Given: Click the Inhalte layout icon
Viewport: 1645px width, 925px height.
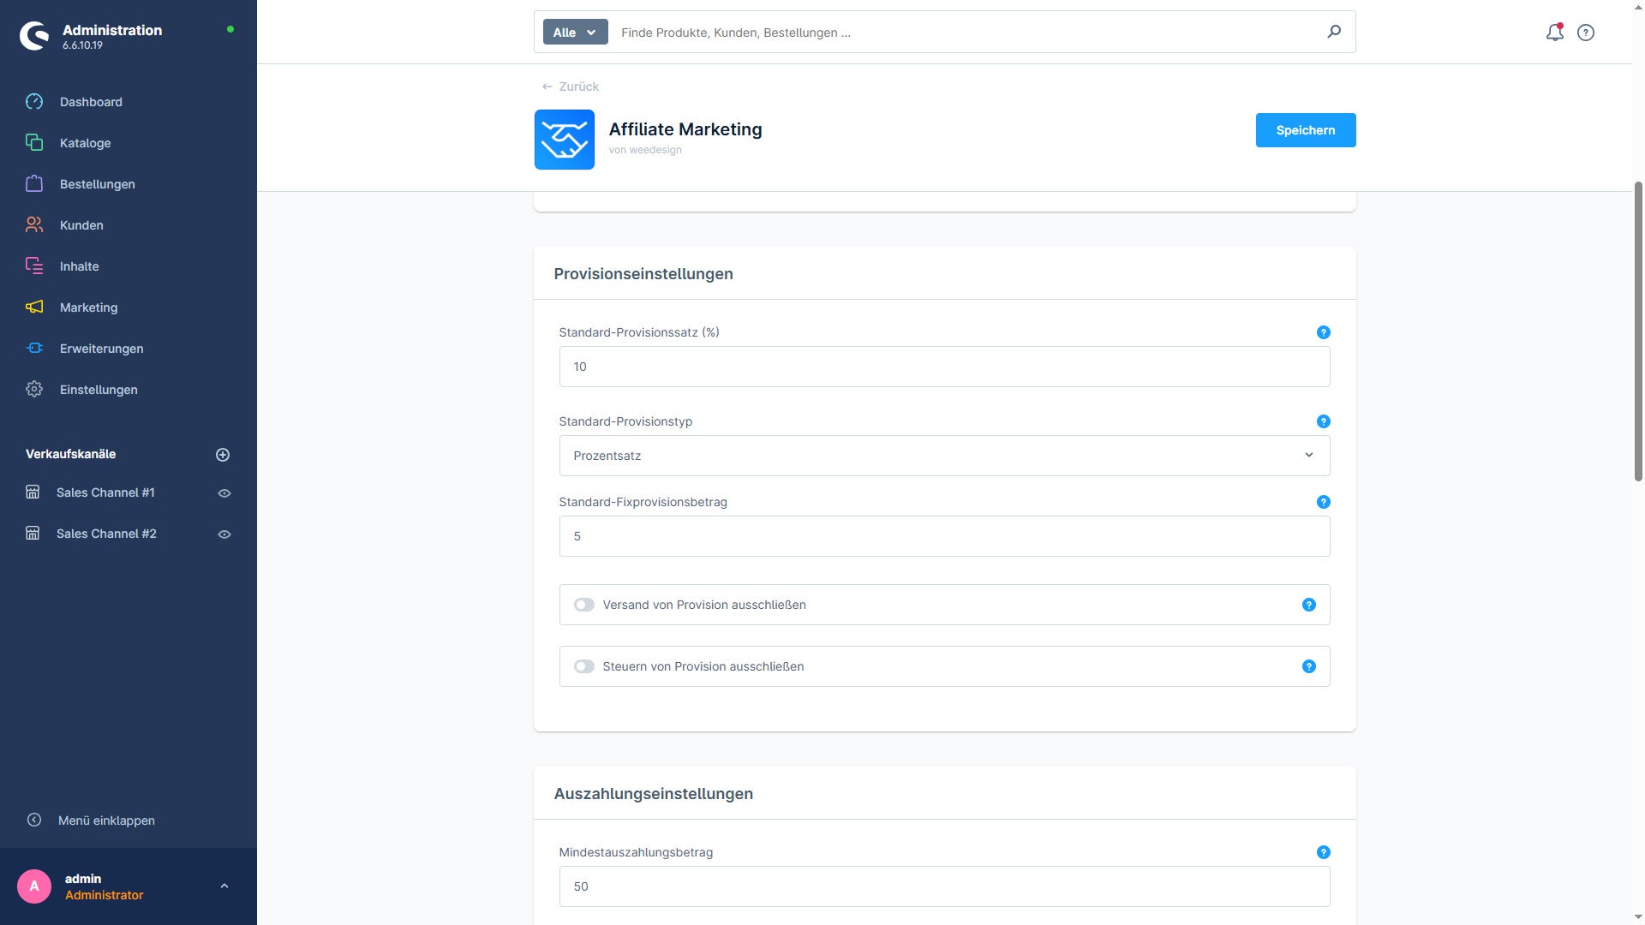Looking at the screenshot, I should [34, 266].
